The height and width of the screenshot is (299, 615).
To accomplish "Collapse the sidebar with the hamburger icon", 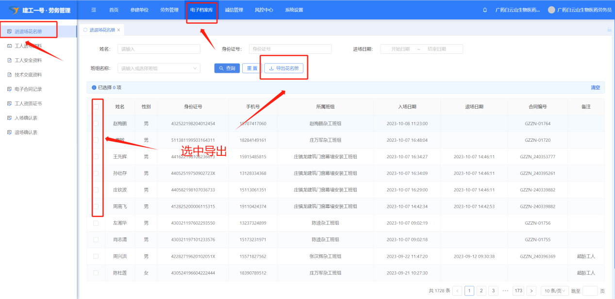I will tap(94, 10).
